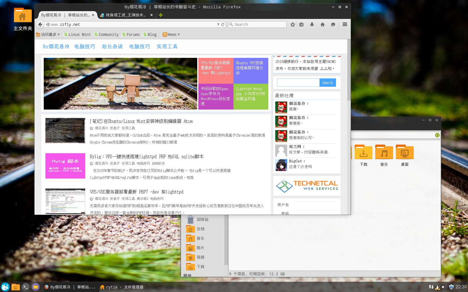Open a new tab with plus icon
468x292 pixels.
coord(161,15)
